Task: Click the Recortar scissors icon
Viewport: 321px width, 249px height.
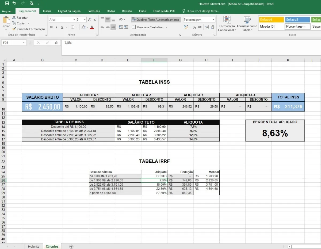Action: [x=14, y=18]
